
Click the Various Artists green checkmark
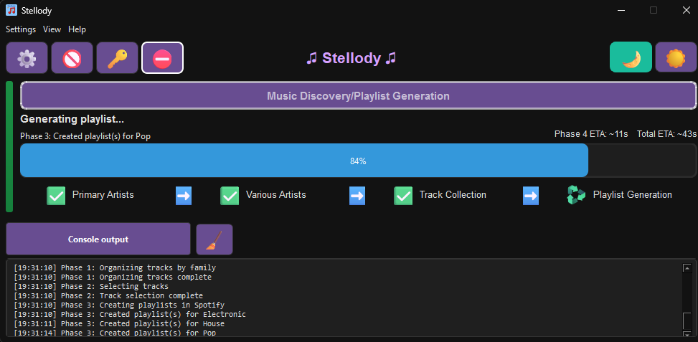click(x=230, y=195)
